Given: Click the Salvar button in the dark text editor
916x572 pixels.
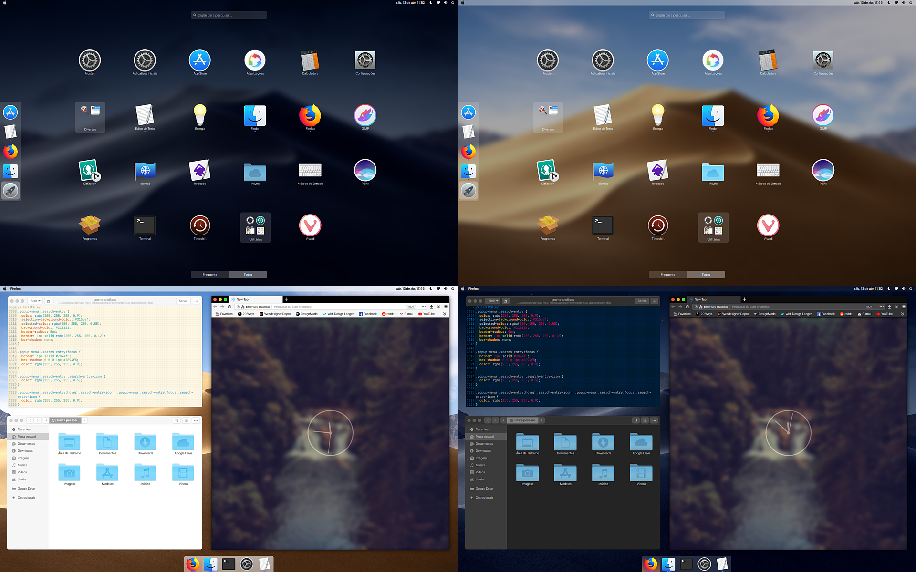Looking at the screenshot, I should tap(642, 301).
